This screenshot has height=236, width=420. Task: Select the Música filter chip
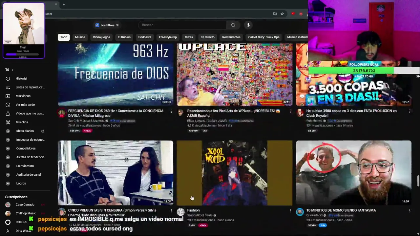(80, 37)
